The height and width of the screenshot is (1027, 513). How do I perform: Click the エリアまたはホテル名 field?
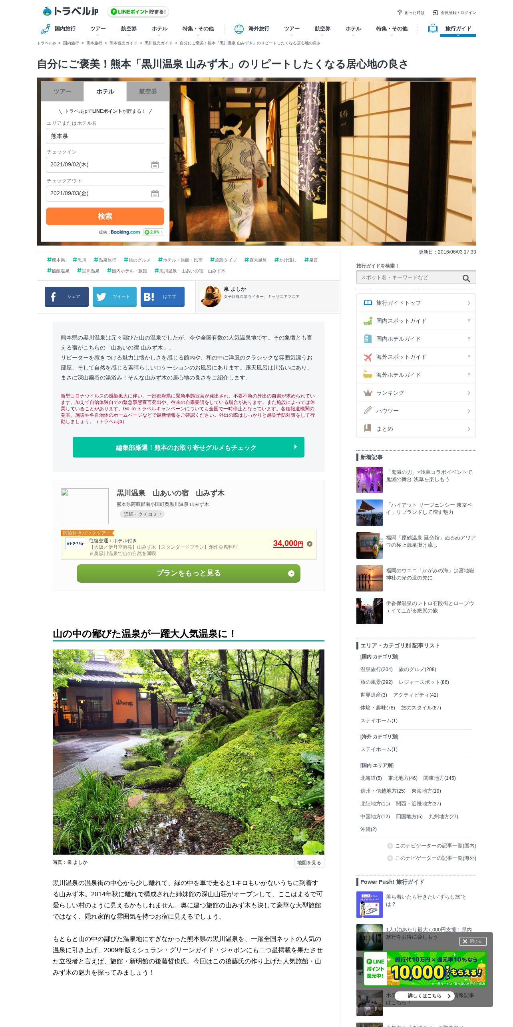click(x=105, y=136)
